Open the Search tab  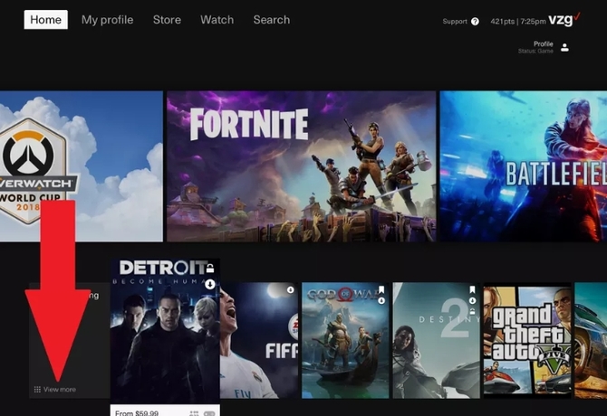tap(272, 20)
